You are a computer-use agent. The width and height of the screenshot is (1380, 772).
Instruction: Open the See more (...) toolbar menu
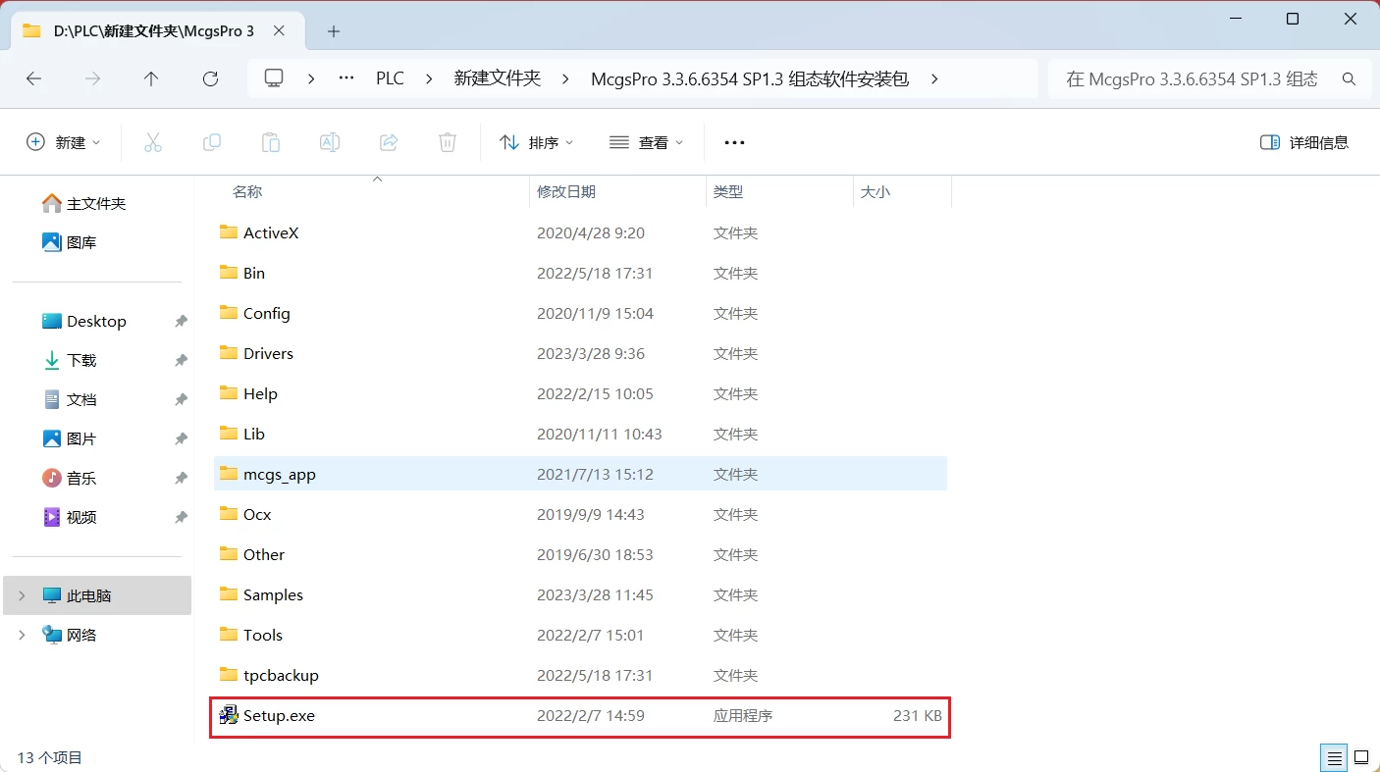coord(734,142)
